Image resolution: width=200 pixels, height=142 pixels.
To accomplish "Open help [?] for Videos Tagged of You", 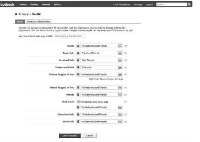I will coord(125,88).
